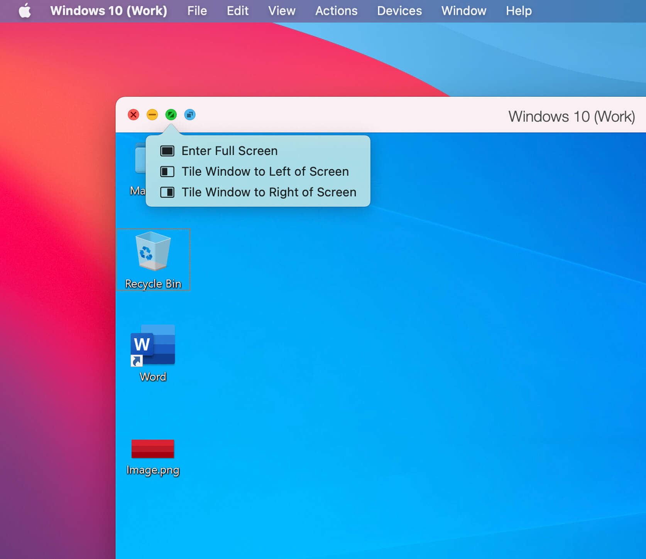Click the Image.png file name label
Viewport: 646px width, 559px height.
point(153,470)
